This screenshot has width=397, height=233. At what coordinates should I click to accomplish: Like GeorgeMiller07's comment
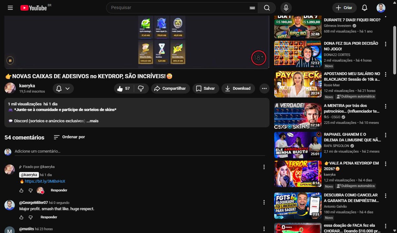click(x=22, y=218)
